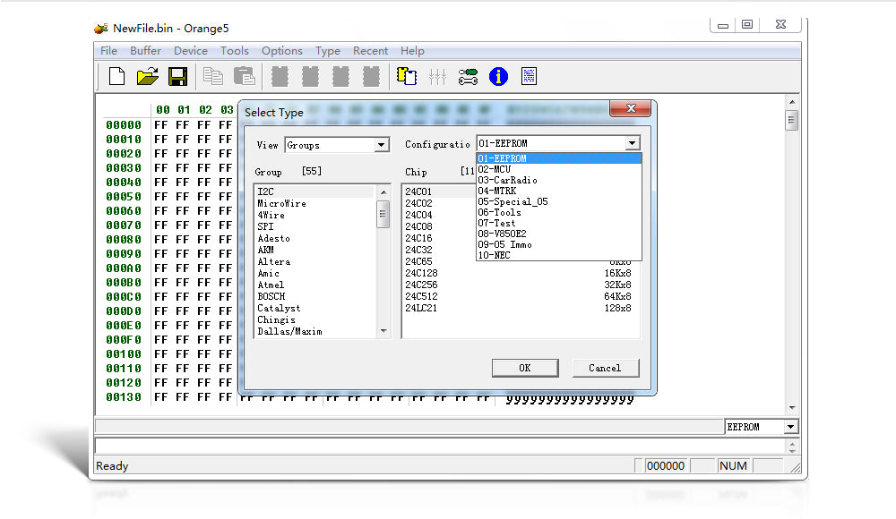Click the Paste clipboard toolbar icon
This screenshot has height=519, width=896.
pyautogui.click(x=244, y=77)
